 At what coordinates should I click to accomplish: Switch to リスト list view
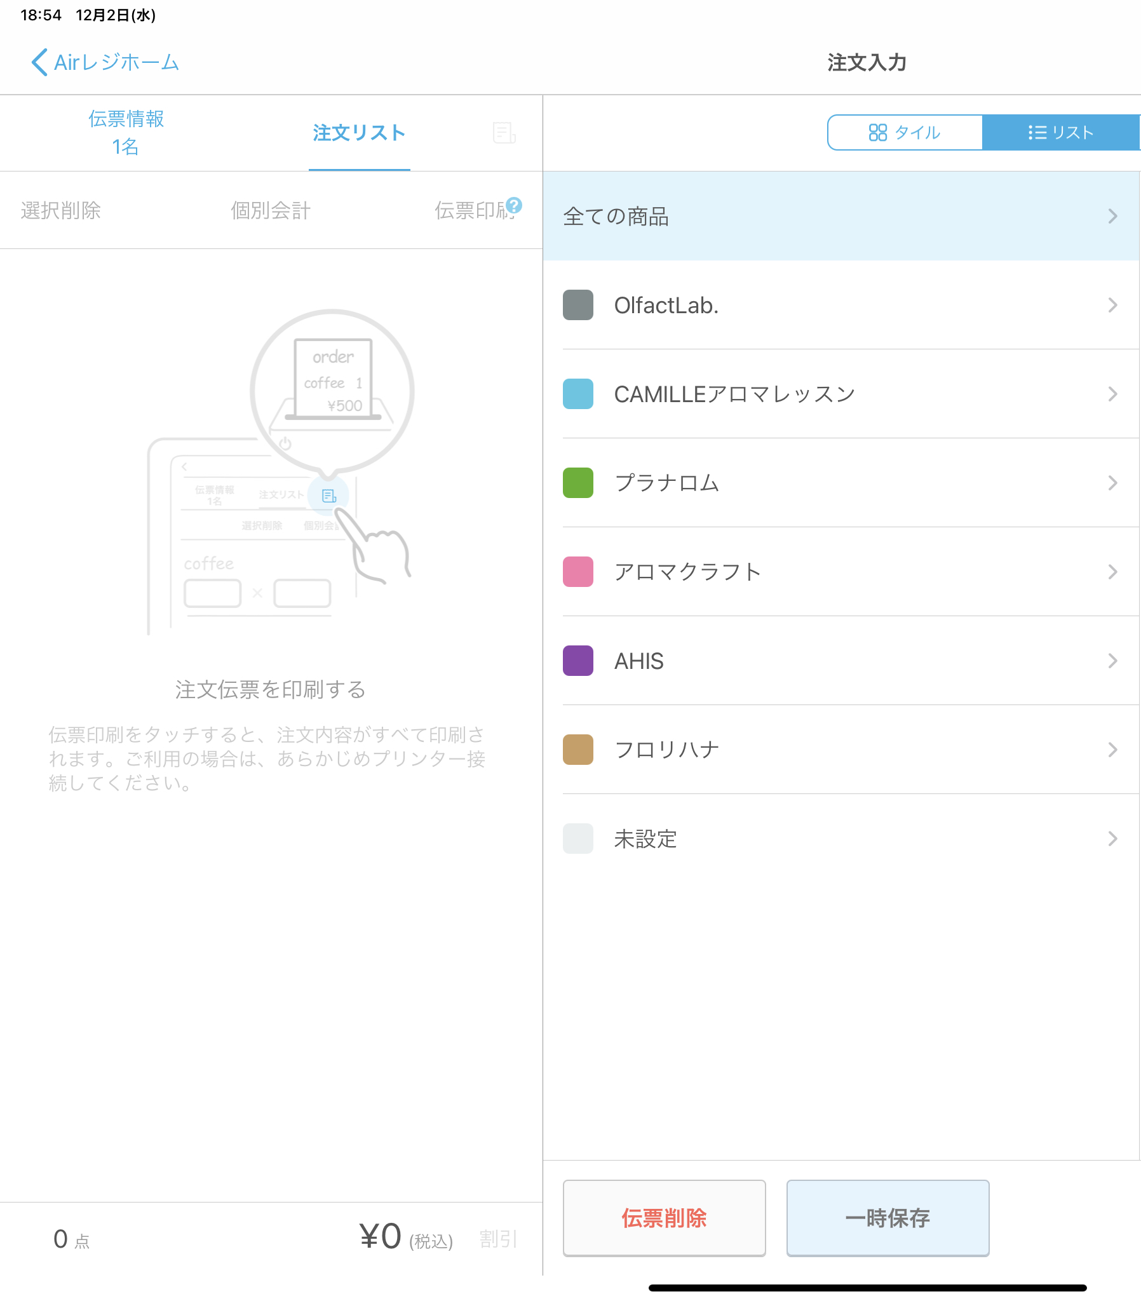pyautogui.click(x=1060, y=132)
